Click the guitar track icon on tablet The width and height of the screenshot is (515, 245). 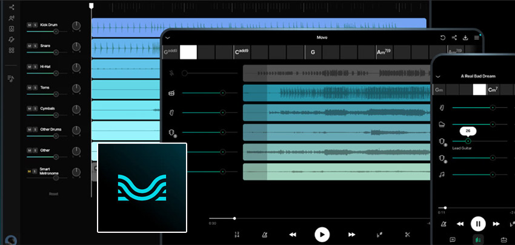171,133
